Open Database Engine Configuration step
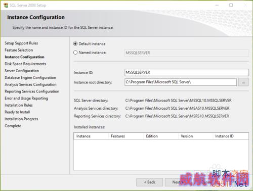The image size is (253, 191). (x=30, y=78)
